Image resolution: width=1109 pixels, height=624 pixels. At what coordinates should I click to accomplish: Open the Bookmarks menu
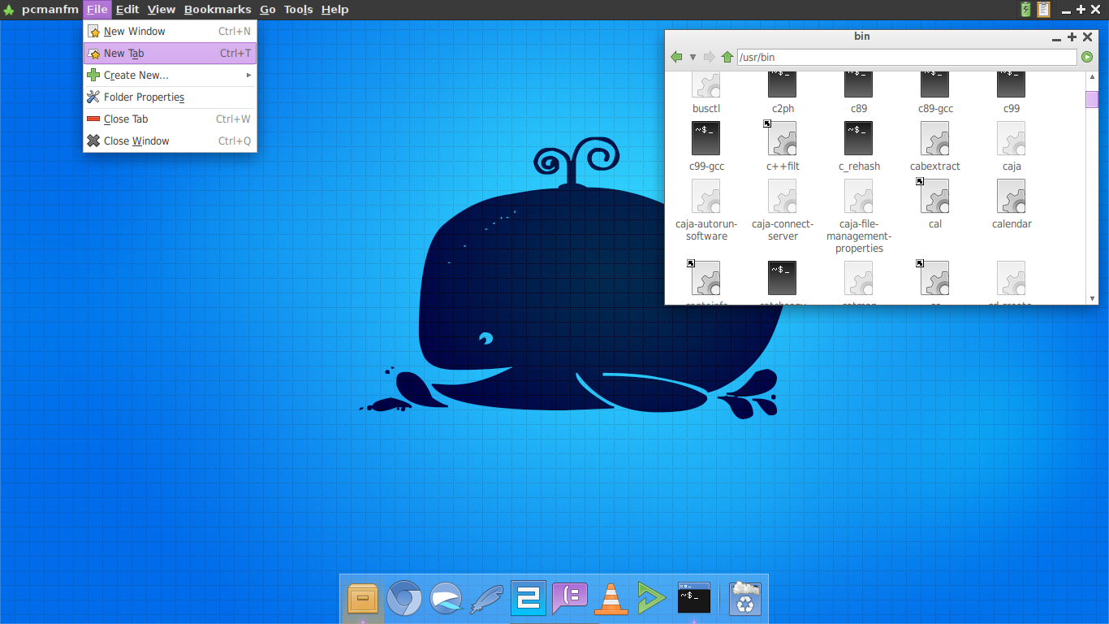[x=218, y=9]
